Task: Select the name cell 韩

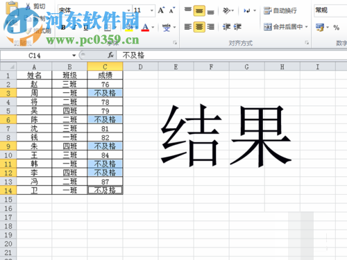Action: (34, 164)
